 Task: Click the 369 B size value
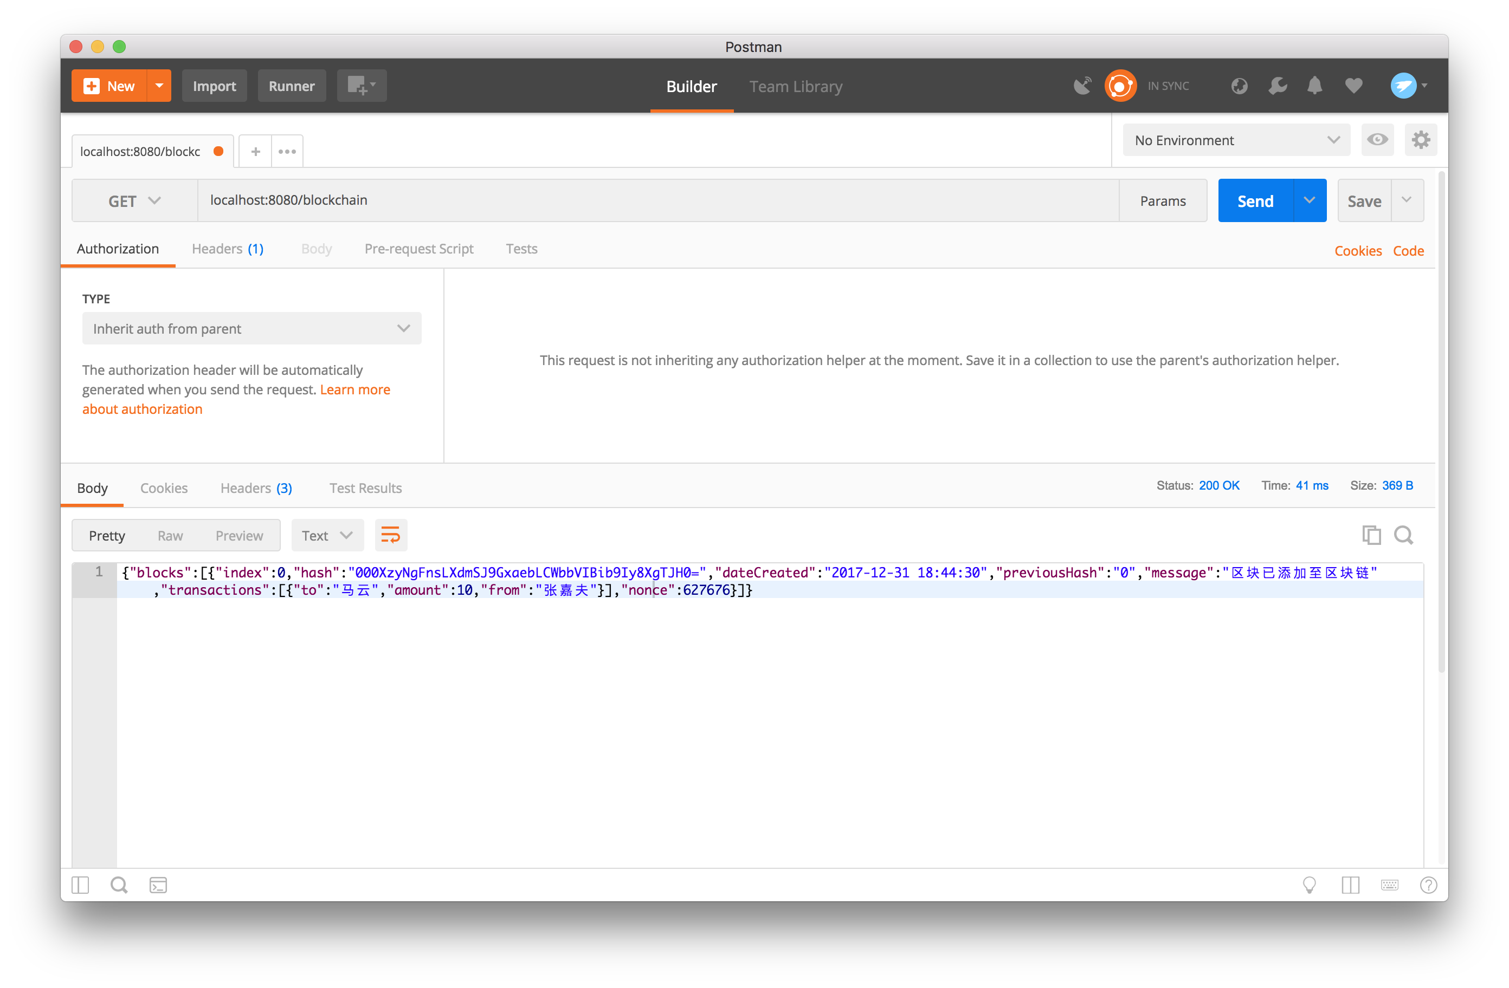[1397, 485]
